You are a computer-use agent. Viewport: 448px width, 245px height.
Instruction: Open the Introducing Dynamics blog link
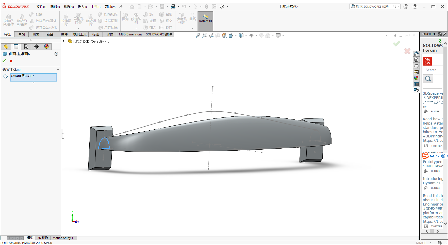(x=433, y=181)
